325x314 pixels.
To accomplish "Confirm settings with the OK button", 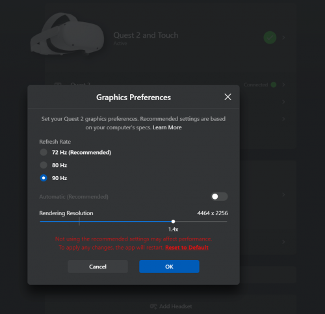I will pos(169,267).
